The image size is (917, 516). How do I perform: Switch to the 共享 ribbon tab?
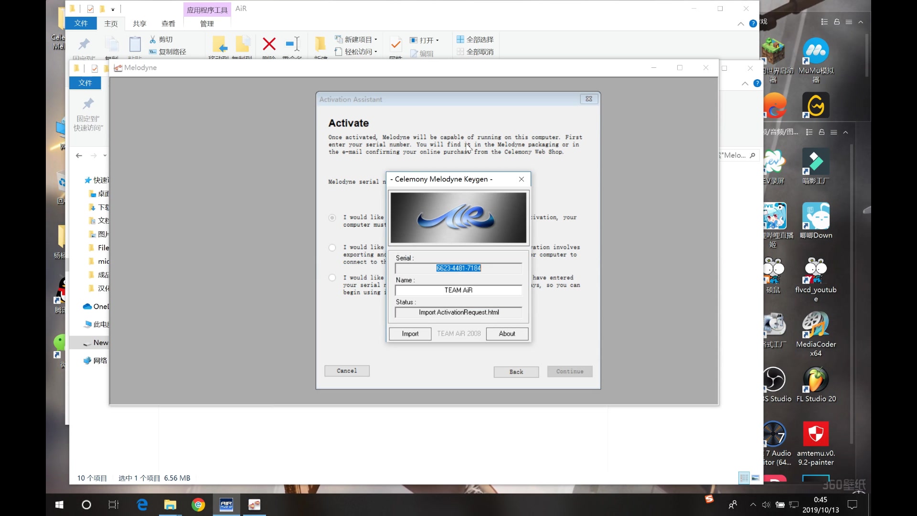coord(139,23)
